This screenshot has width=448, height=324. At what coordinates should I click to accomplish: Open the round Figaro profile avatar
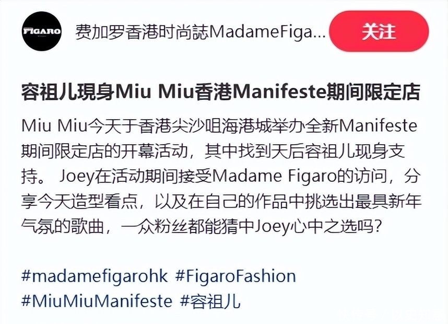click(x=42, y=31)
